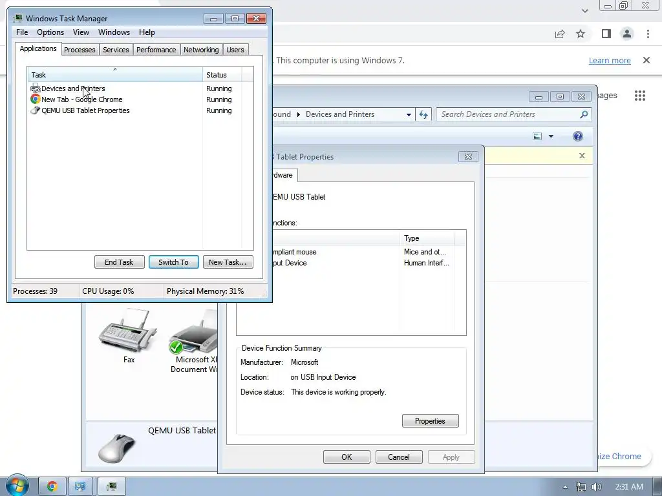Click the QEMU USB Tablet mouse icon

point(118,448)
